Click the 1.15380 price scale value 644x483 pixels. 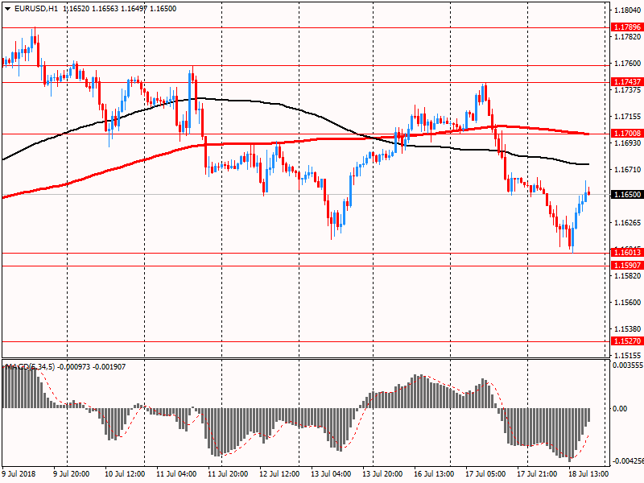tap(628, 329)
